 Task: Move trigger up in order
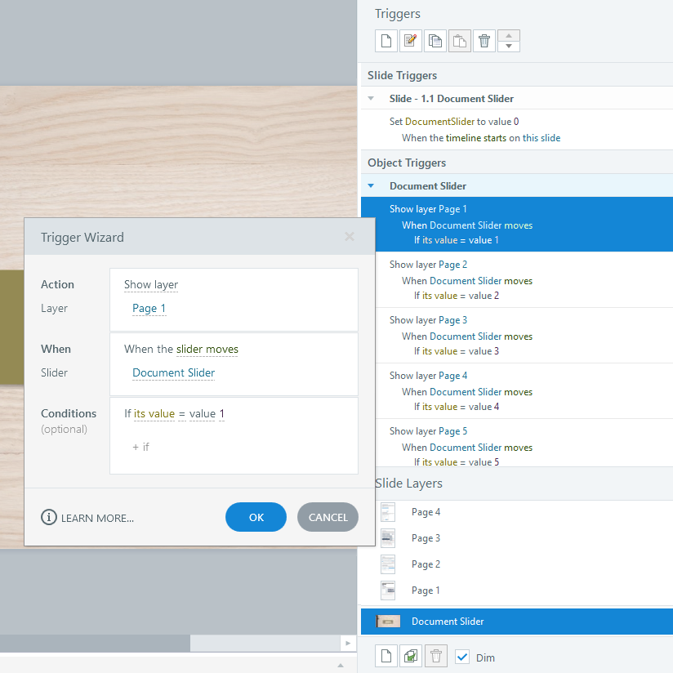pyautogui.click(x=509, y=36)
